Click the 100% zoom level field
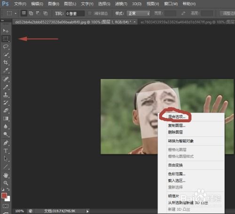Image resolution: width=235 pixels, height=214 pixels. (19, 211)
